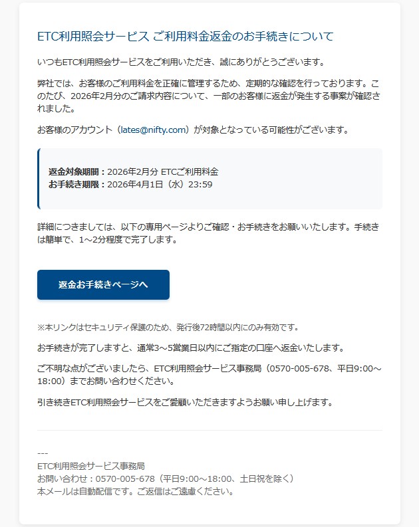Click the paragraph beginning 弊社では、お客様の

click(209, 96)
